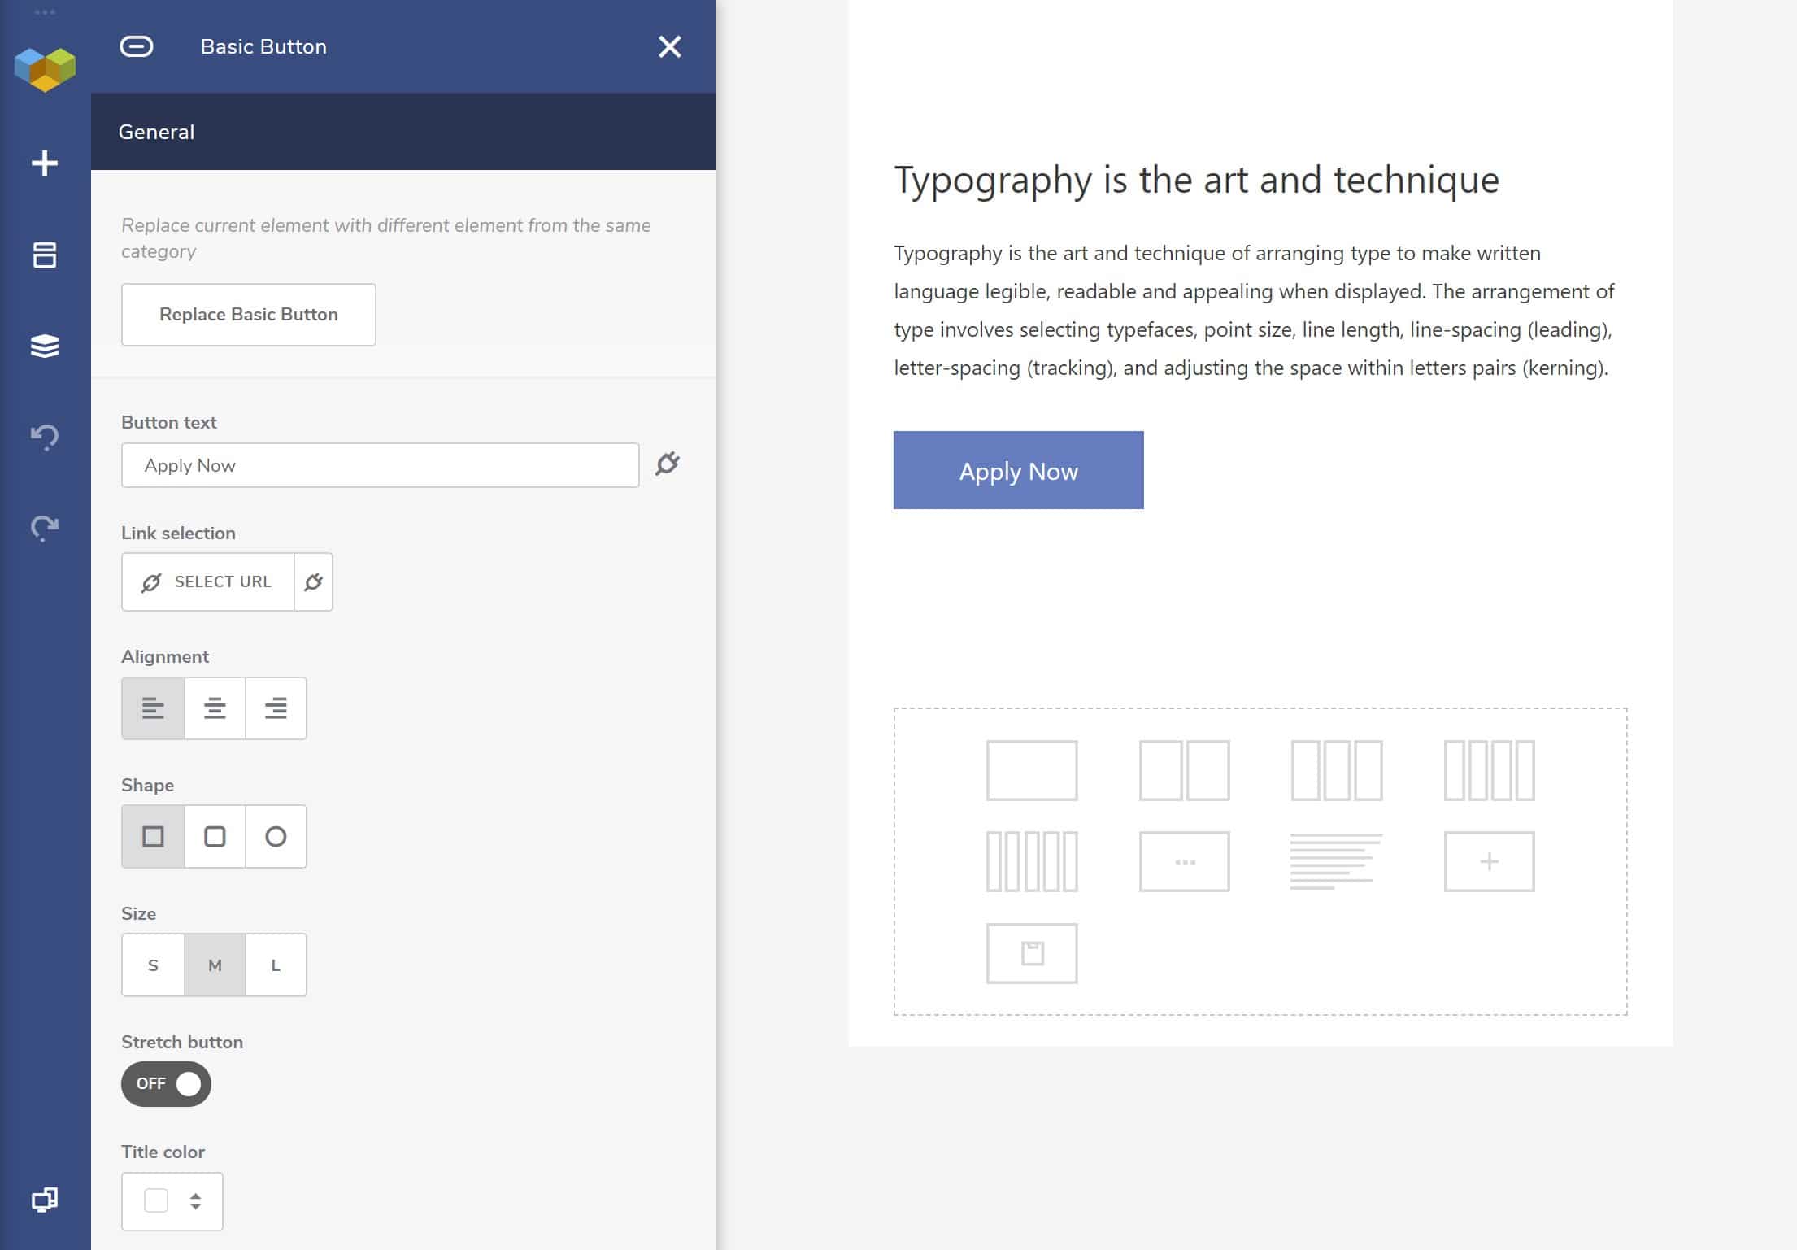
Task: Click Replace Basic Button
Action: 248,315
